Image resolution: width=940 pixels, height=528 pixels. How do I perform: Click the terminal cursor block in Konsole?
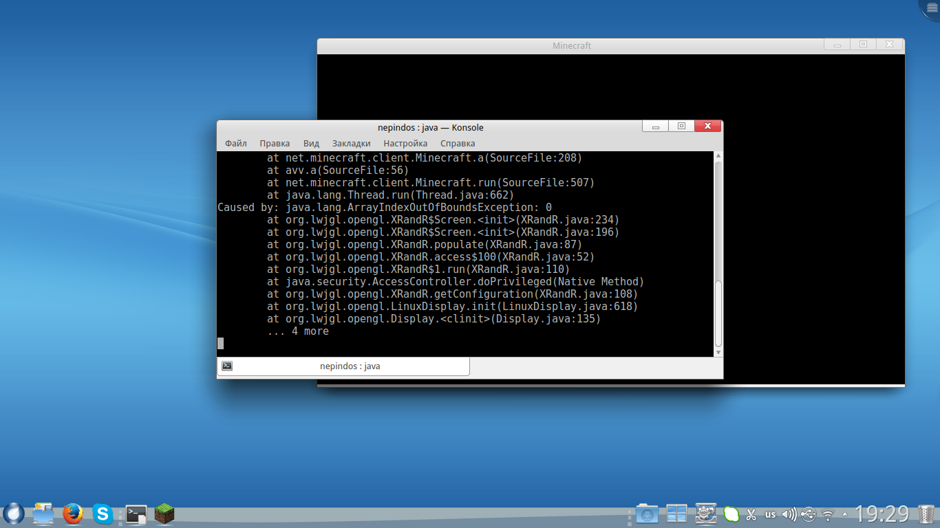(x=221, y=344)
